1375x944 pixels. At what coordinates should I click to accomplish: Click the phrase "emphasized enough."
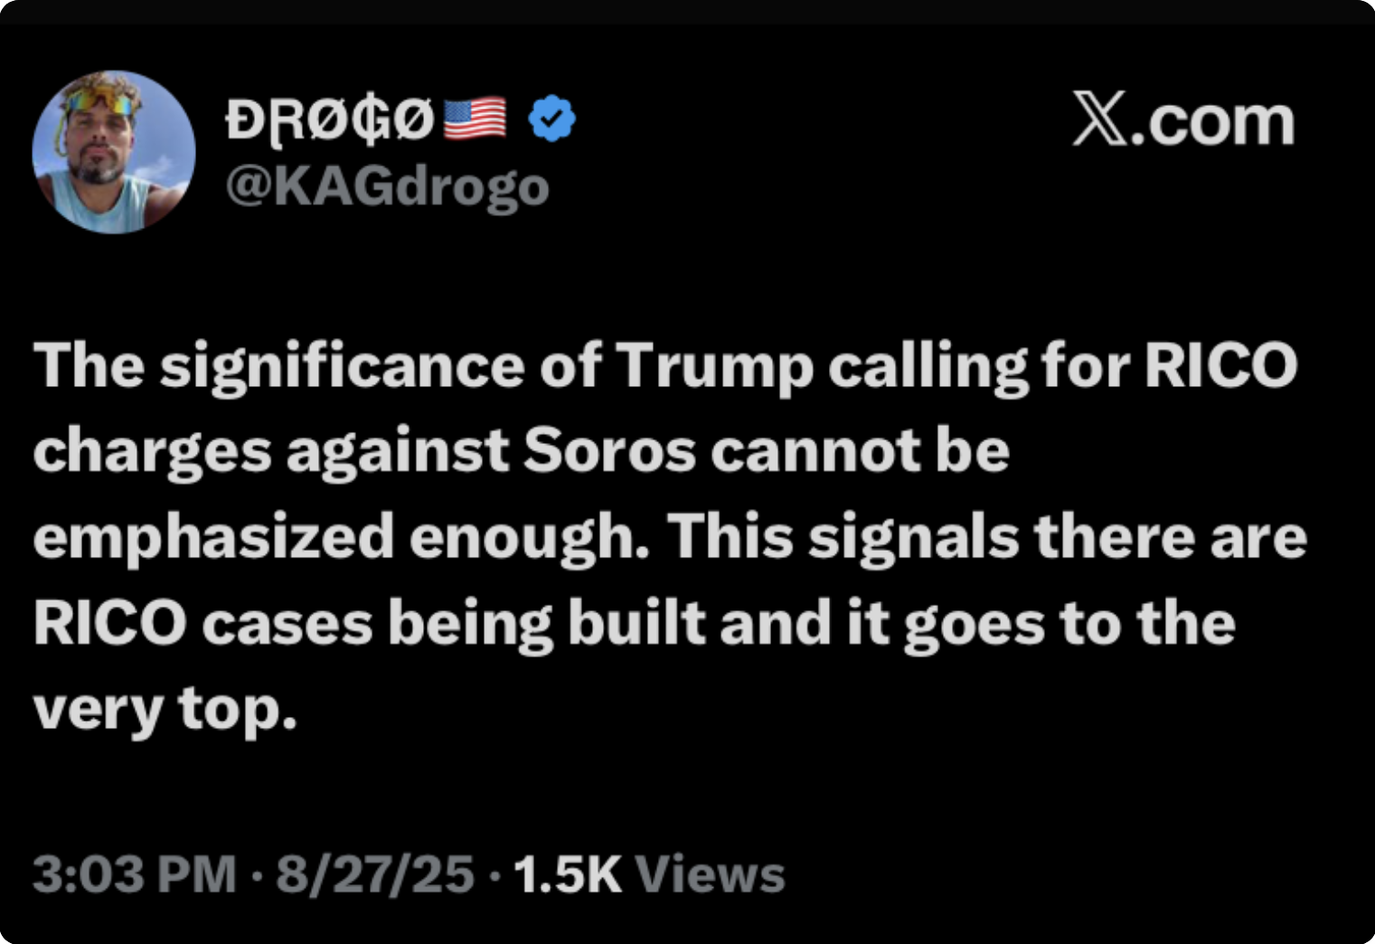point(341,537)
